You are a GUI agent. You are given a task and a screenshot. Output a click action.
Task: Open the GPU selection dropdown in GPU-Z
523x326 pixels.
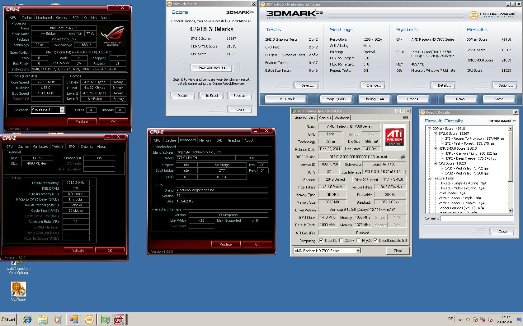pyautogui.click(x=358, y=251)
